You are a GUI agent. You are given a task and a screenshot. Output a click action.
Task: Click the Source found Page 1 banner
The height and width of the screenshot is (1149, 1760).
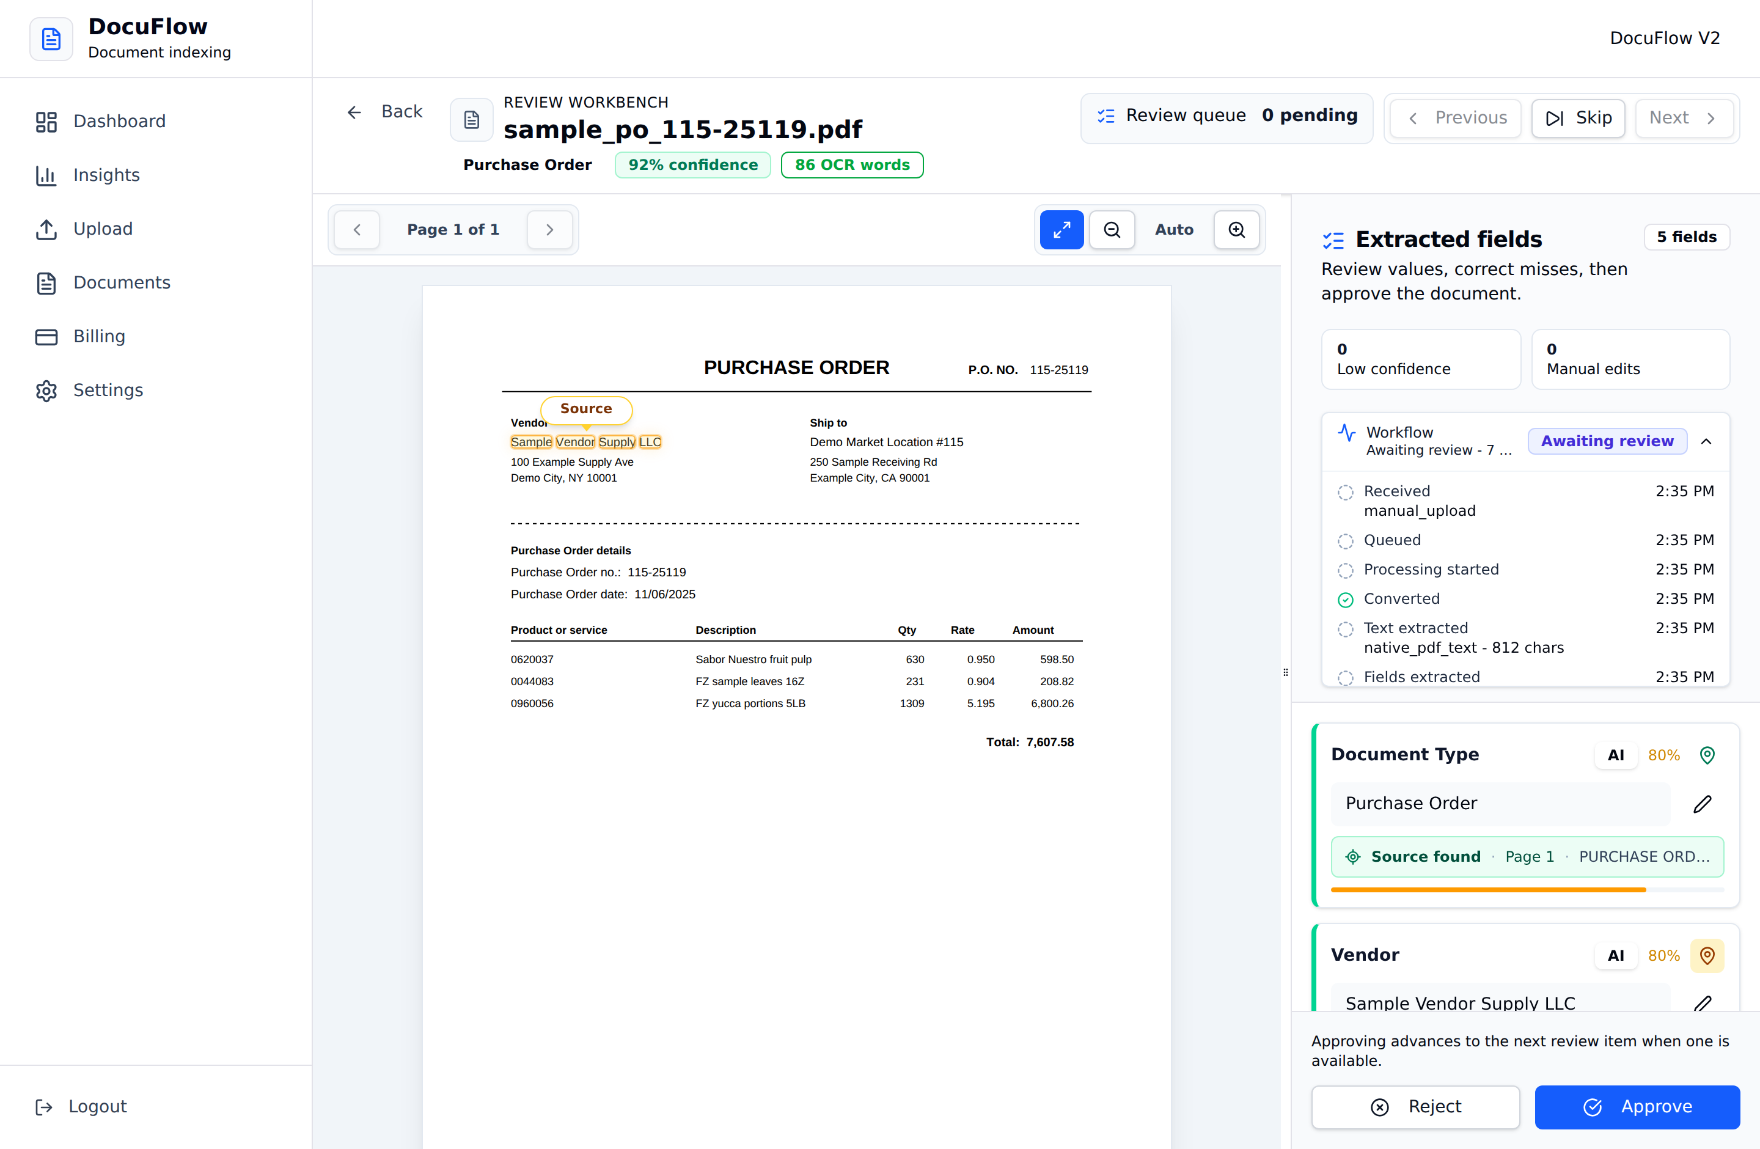(x=1527, y=857)
